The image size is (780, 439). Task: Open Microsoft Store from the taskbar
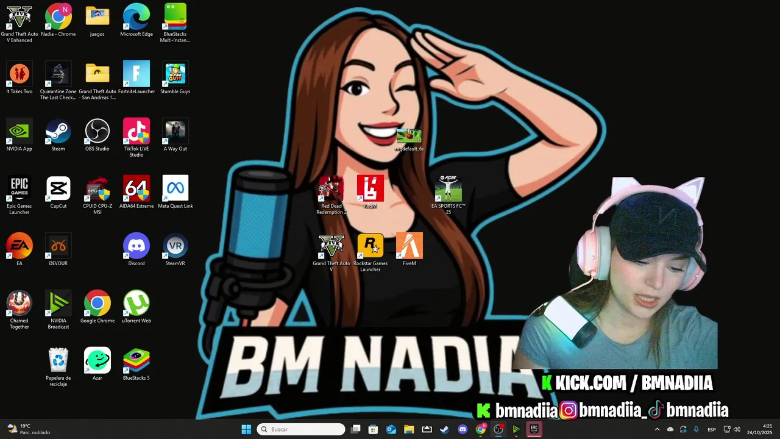click(374, 429)
